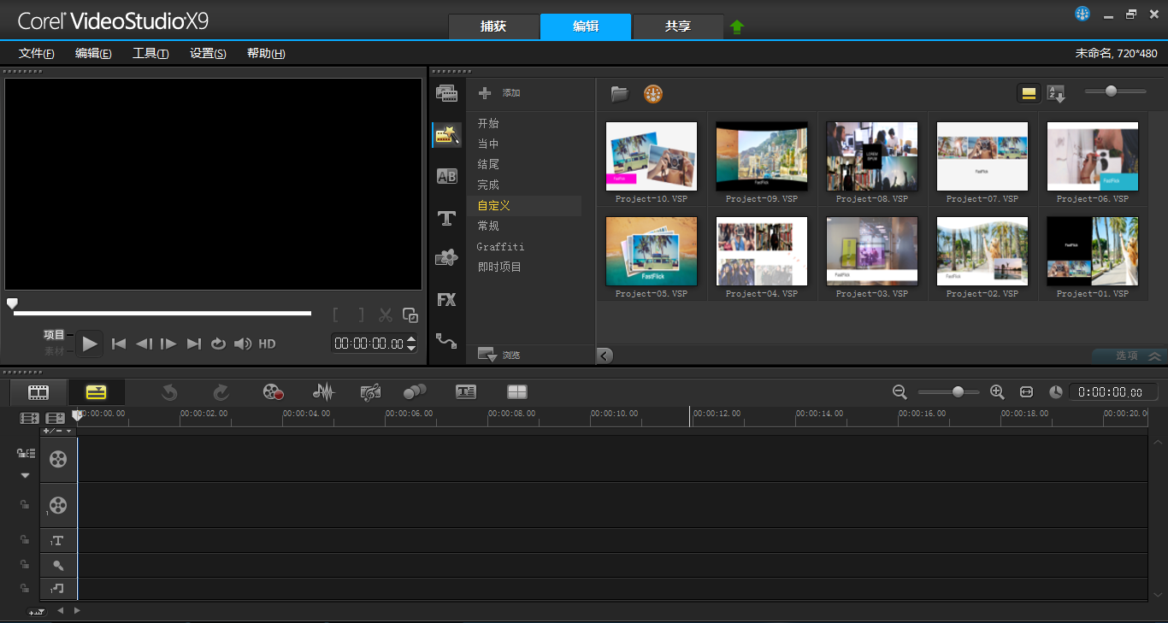Image resolution: width=1168 pixels, height=623 pixels.
Task: Open the Title (T) library panel
Action: click(446, 219)
